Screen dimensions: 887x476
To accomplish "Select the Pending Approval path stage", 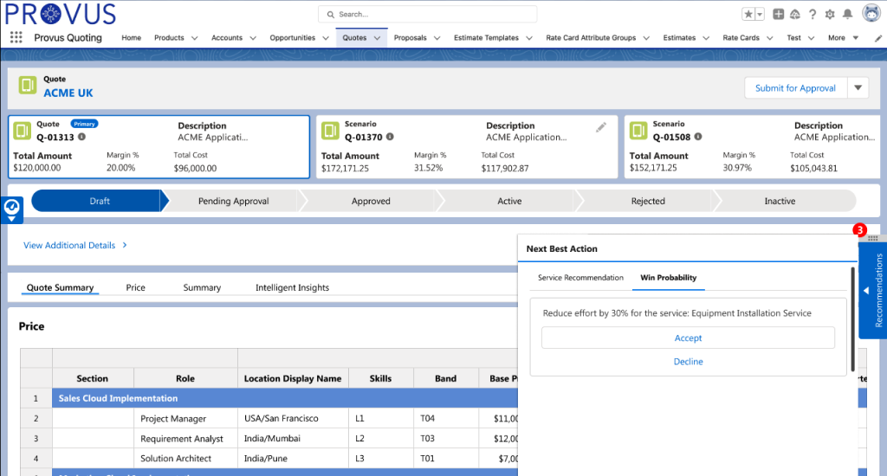I will [x=233, y=201].
